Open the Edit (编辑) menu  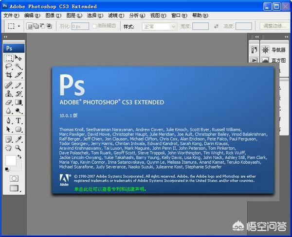coord(32,16)
